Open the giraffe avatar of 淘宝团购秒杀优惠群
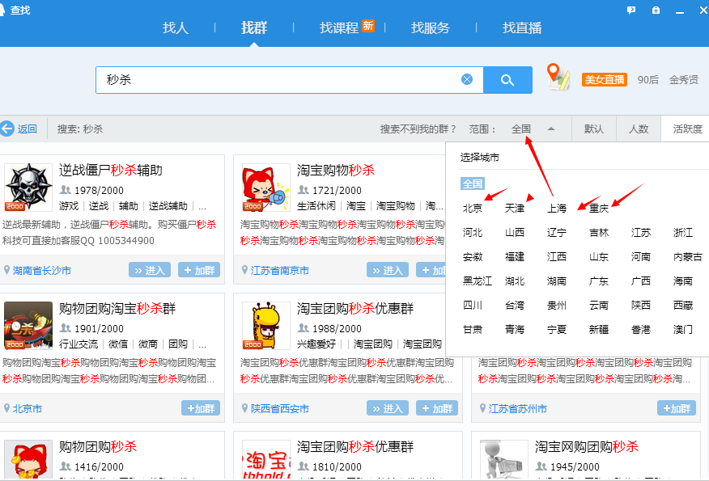This screenshot has width=709, height=481. (265, 325)
